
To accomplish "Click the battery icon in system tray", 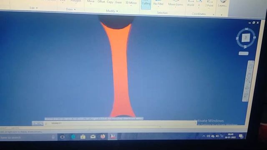I will point(217,136).
